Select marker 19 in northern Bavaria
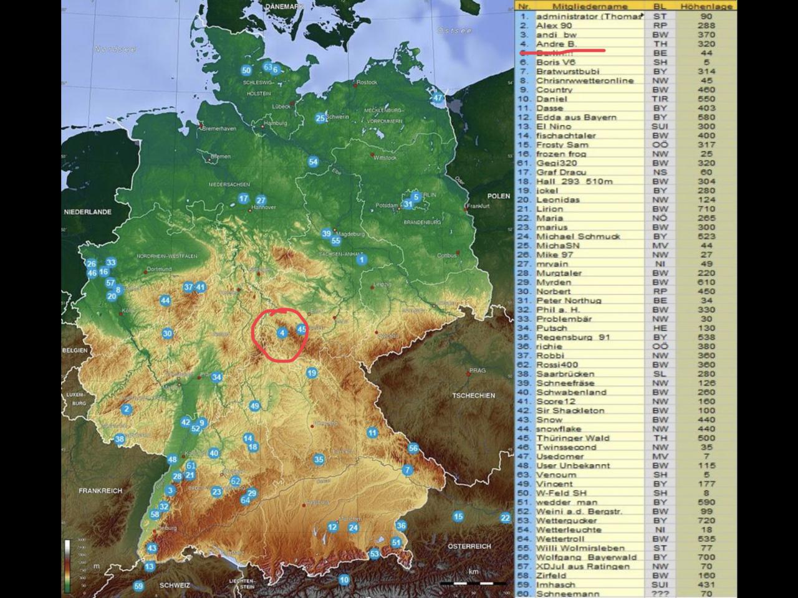This screenshot has width=798, height=598. click(312, 373)
